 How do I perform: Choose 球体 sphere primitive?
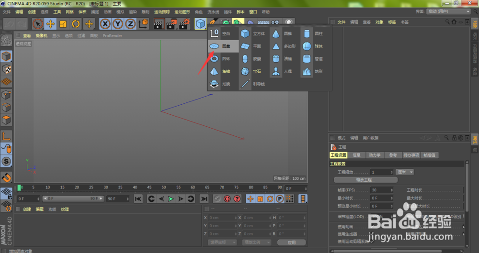point(316,46)
